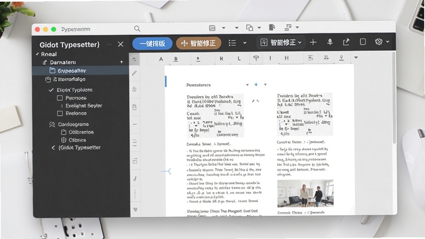Open the small arrow after the blue plus

(265, 84)
